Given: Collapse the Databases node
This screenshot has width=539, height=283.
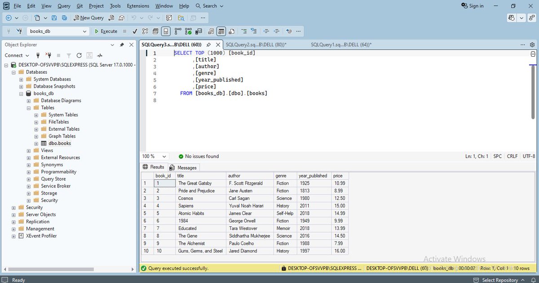Looking at the screenshot, I should 14,72.
